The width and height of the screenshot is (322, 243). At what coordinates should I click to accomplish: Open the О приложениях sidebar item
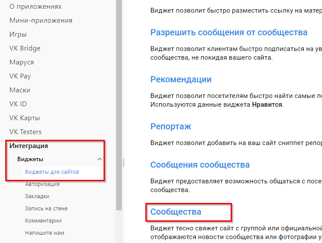pyautogui.click(x=35, y=7)
